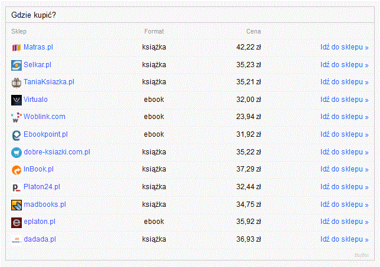Go to shop via Matras.pl row link

point(345,47)
